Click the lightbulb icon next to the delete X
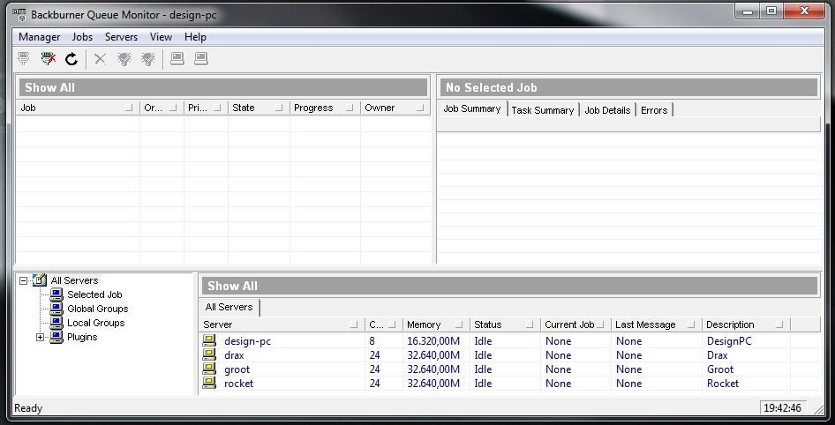 124,58
